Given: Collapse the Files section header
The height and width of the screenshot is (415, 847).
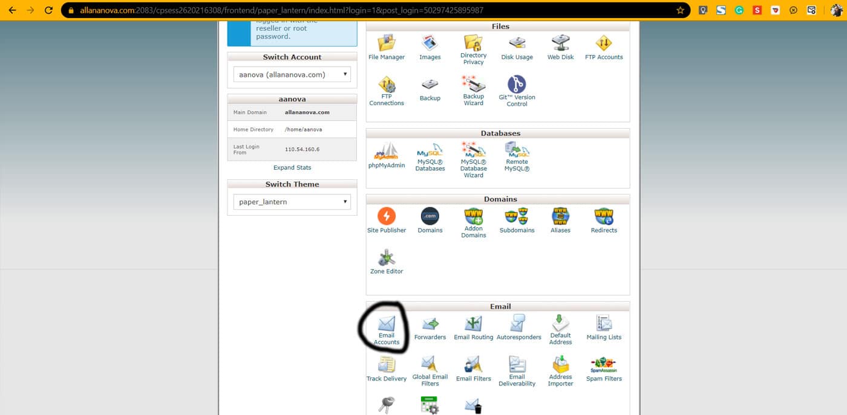Looking at the screenshot, I should [498, 27].
